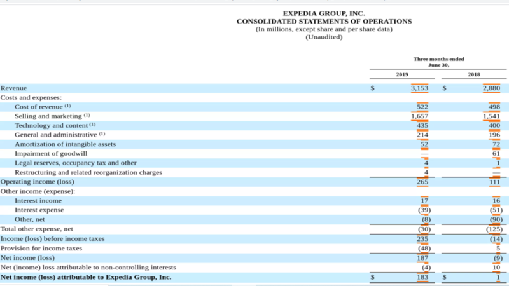Click Amortization of intangible assets label
The width and height of the screenshot is (509, 286).
[65, 144]
